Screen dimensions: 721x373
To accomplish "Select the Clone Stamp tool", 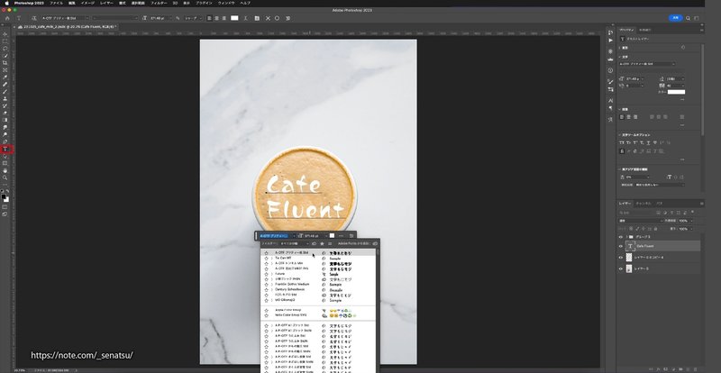I will pos(5,98).
